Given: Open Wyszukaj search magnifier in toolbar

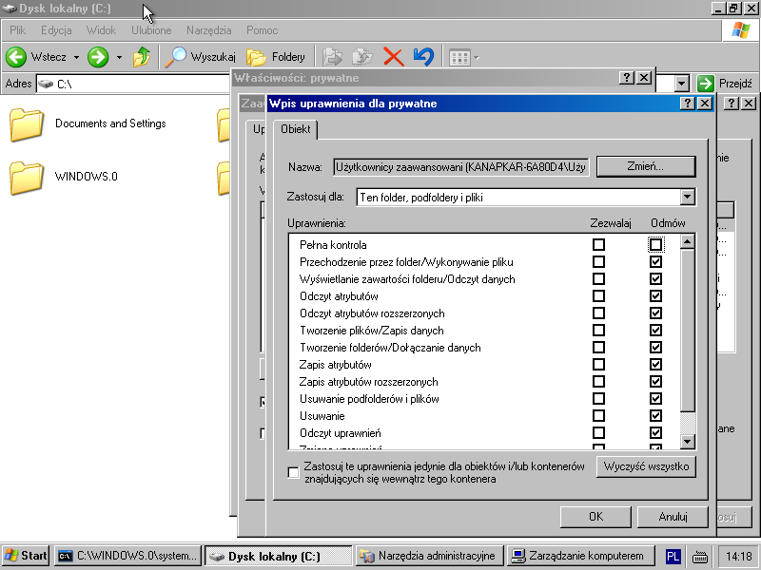Looking at the screenshot, I should click(177, 57).
